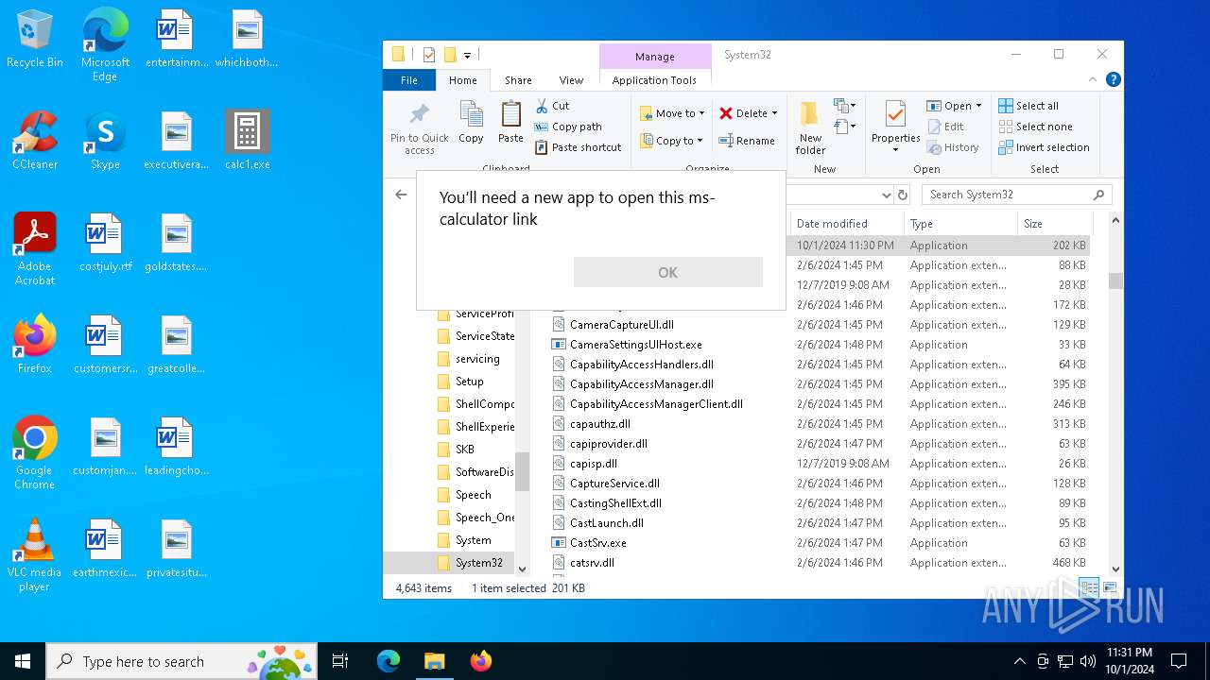Screen dimensions: 1210x680
Task: Click History in Open group
Action: (x=953, y=147)
